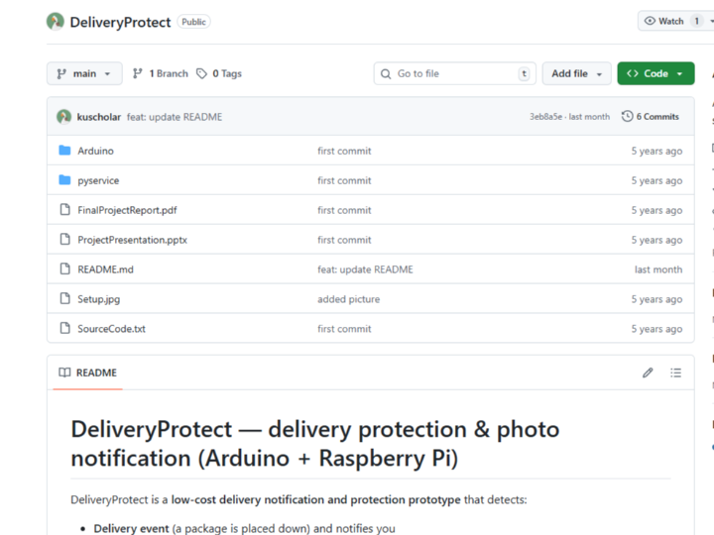The image size is (714, 535).
Task: Click the FinalProjectReport.pdf file icon
Action: coord(64,210)
